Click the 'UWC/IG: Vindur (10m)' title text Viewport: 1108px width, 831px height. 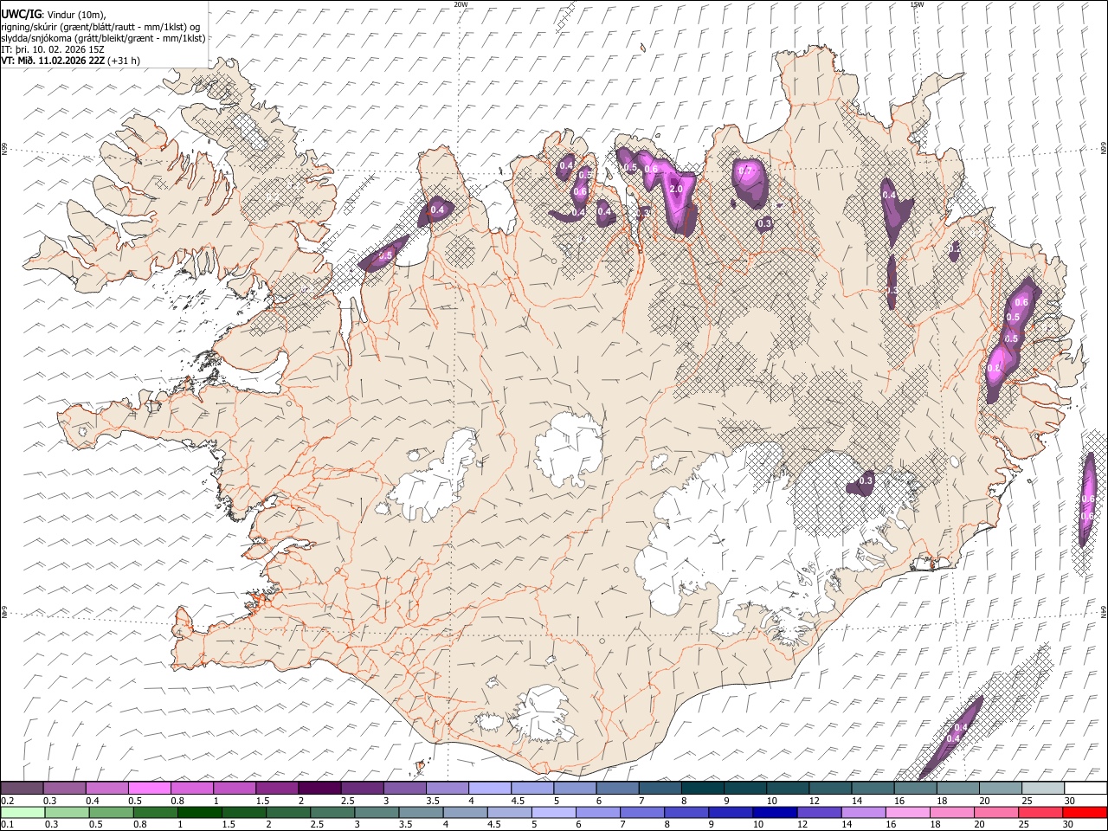tap(54, 15)
